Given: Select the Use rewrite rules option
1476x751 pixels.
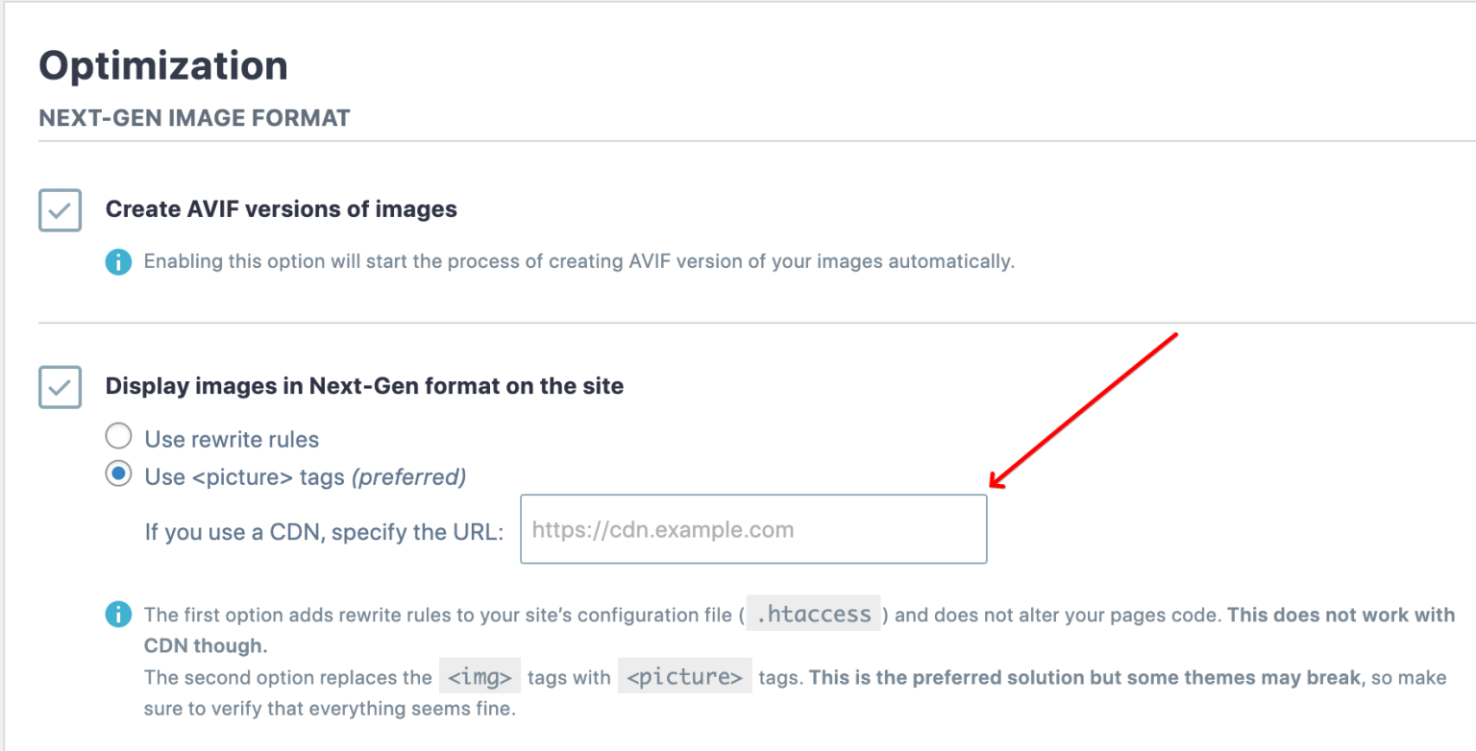Looking at the screenshot, I should 118,435.
